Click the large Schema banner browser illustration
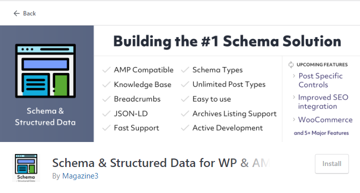This screenshot has height=193, width=360. tap(46, 71)
